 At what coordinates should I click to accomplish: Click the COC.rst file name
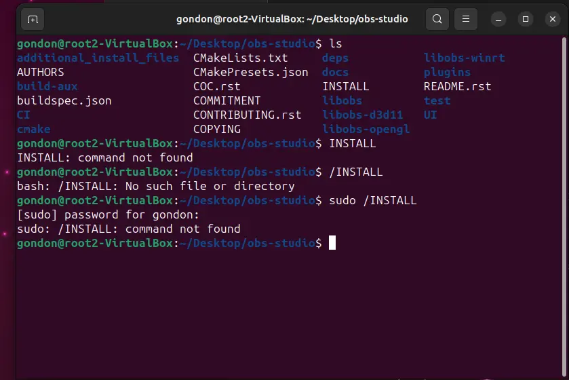(x=216, y=86)
